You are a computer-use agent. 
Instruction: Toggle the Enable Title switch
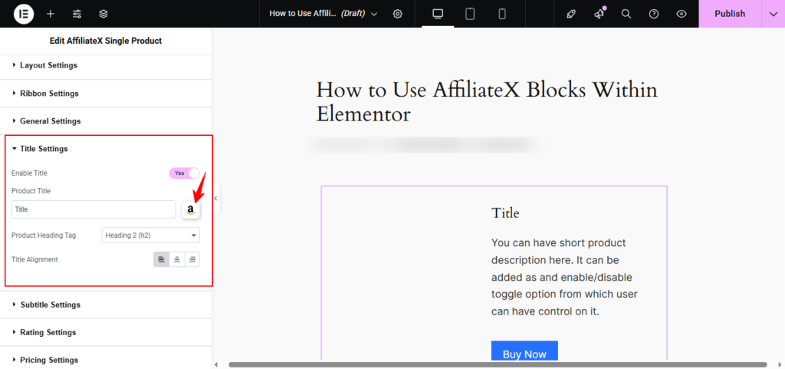click(184, 173)
